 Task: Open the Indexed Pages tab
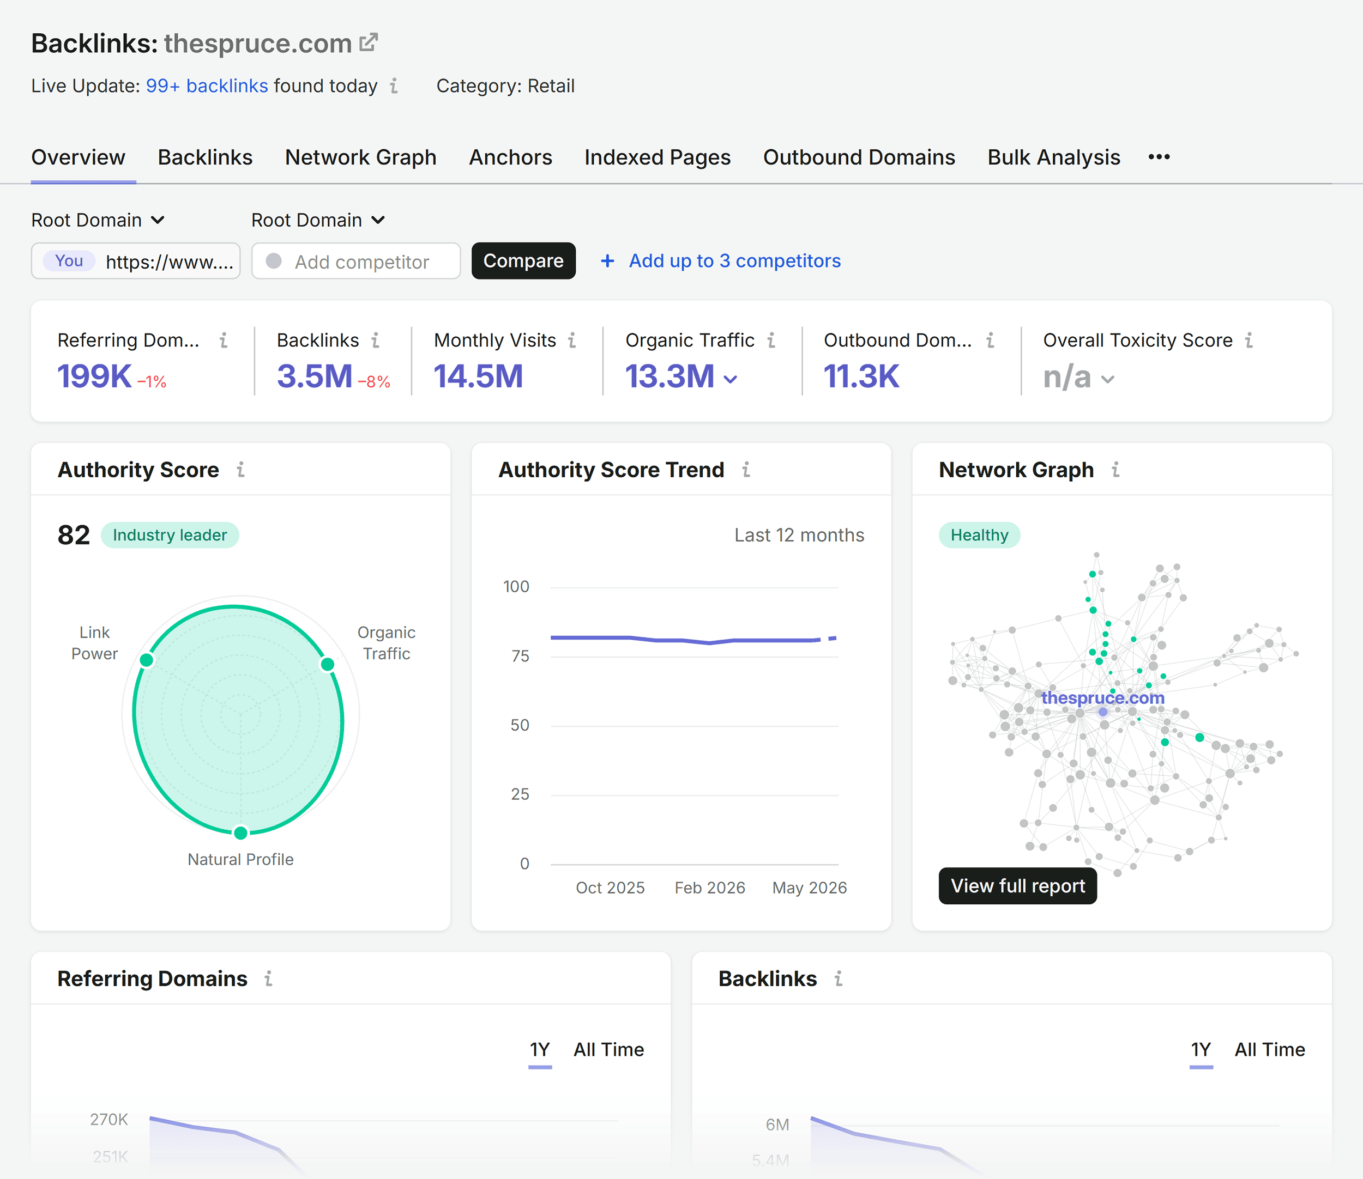click(x=658, y=157)
